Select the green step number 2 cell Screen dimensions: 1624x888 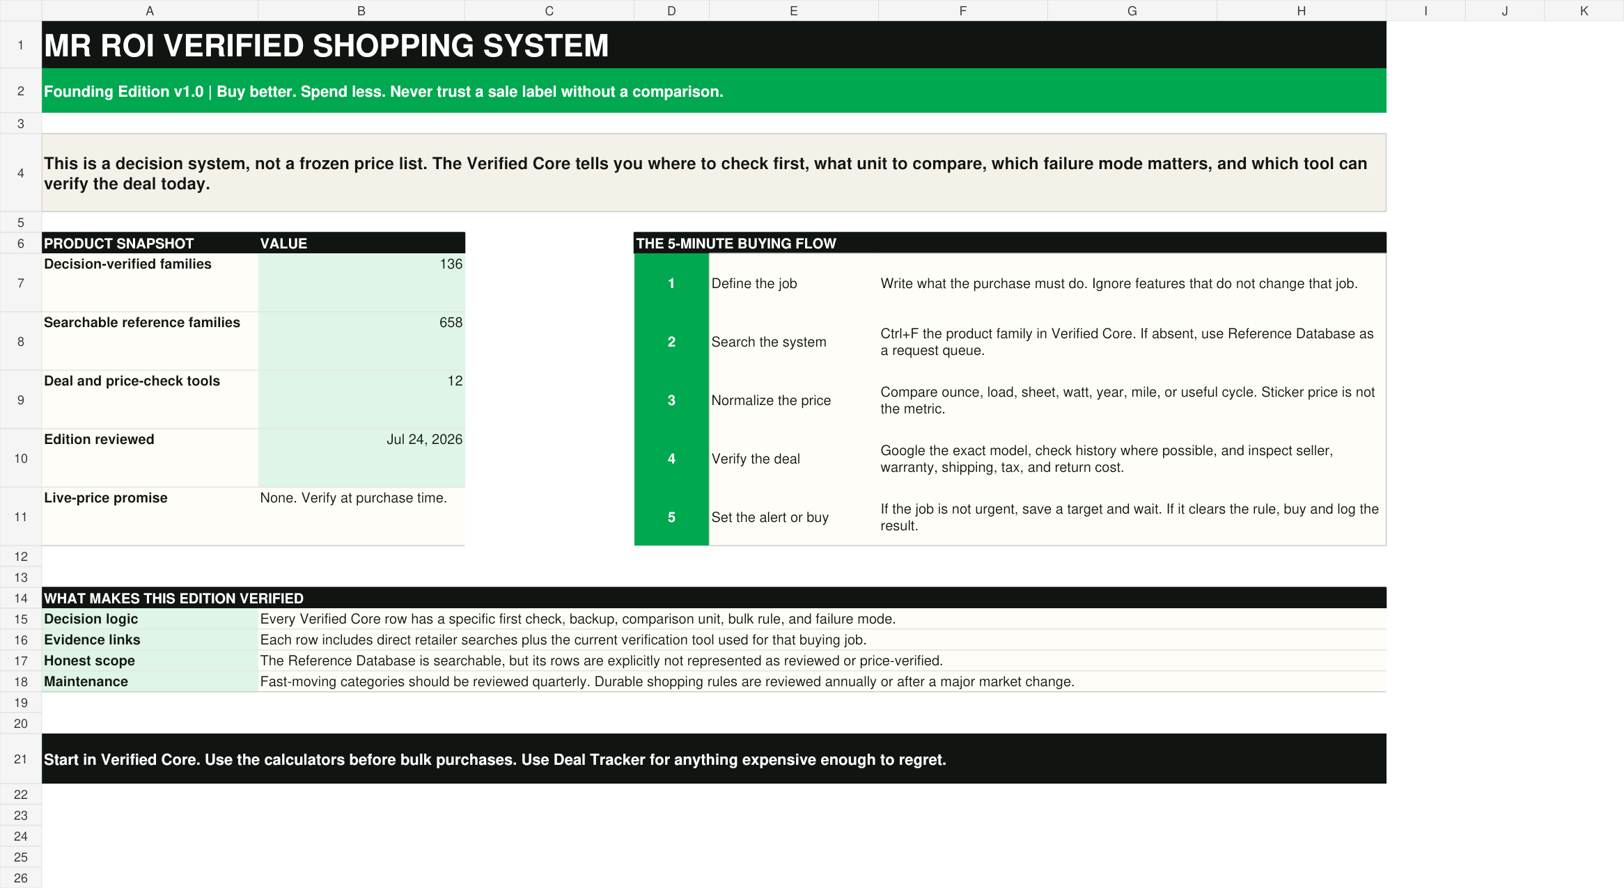[x=671, y=341]
